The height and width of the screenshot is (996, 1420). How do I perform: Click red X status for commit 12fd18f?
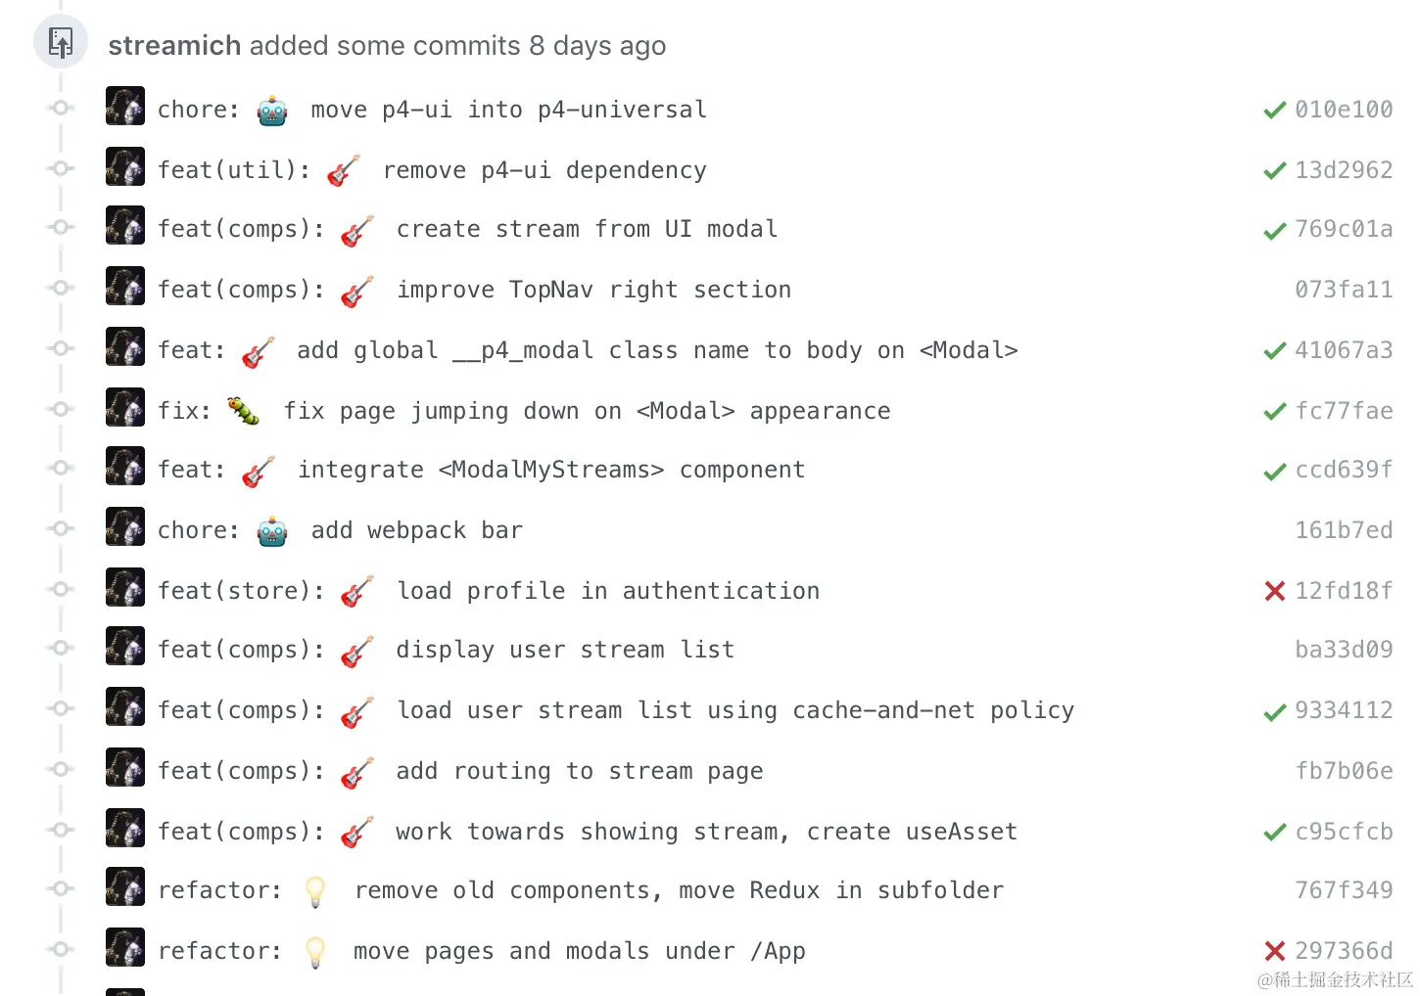pos(1274,591)
